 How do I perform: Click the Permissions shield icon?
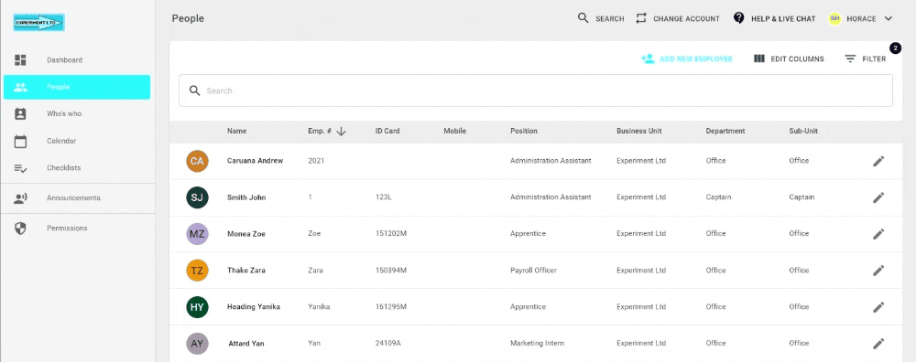20,229
